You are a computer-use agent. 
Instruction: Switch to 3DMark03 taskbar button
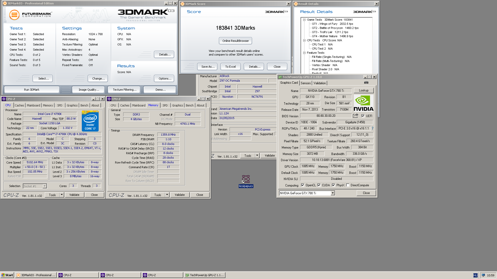[x=36, y=275]
